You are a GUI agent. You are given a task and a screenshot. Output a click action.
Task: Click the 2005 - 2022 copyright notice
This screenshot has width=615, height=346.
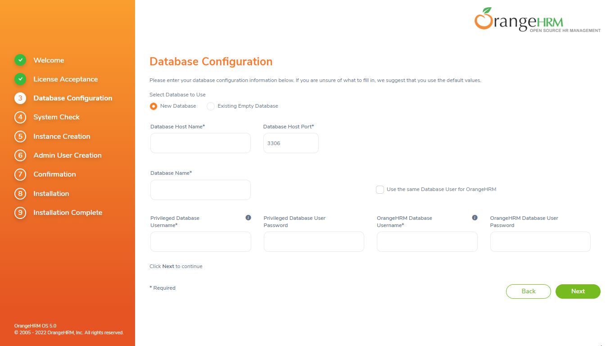coord(69,332)
